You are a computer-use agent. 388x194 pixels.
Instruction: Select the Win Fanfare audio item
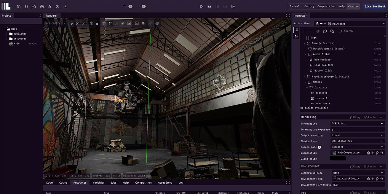coord(322,60)
